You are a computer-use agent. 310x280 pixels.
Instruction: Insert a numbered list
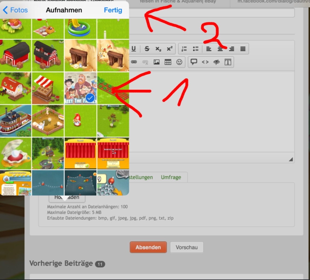point(185,49)
